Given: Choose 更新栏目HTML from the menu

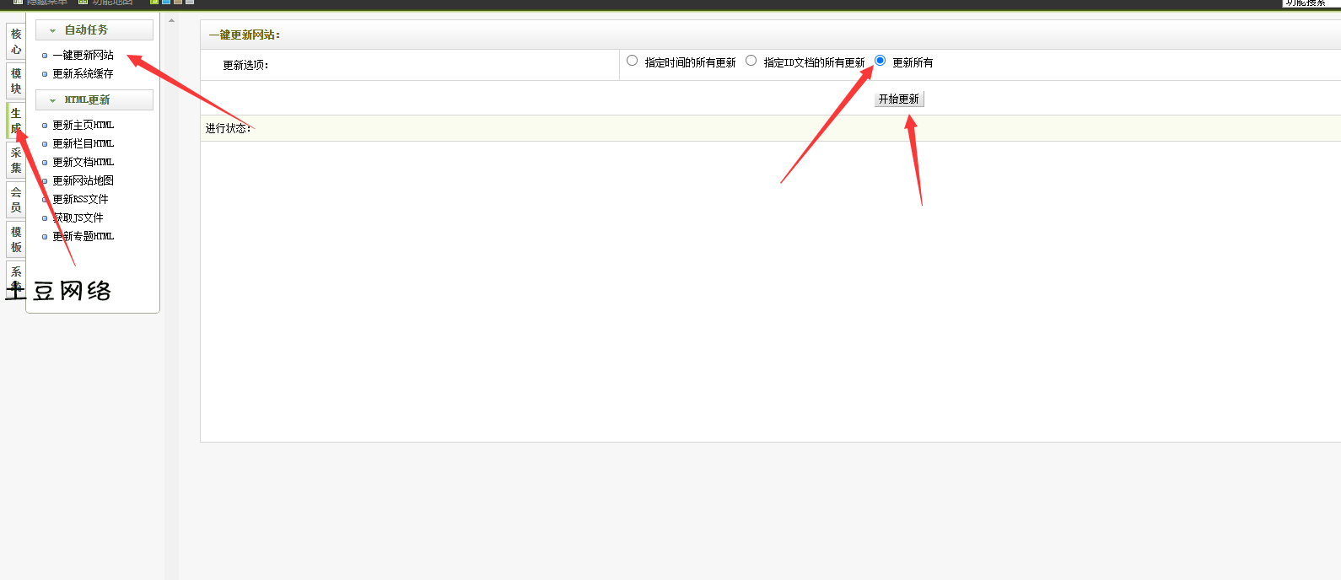Looking at the screenshot, I should tap(83, 144).
